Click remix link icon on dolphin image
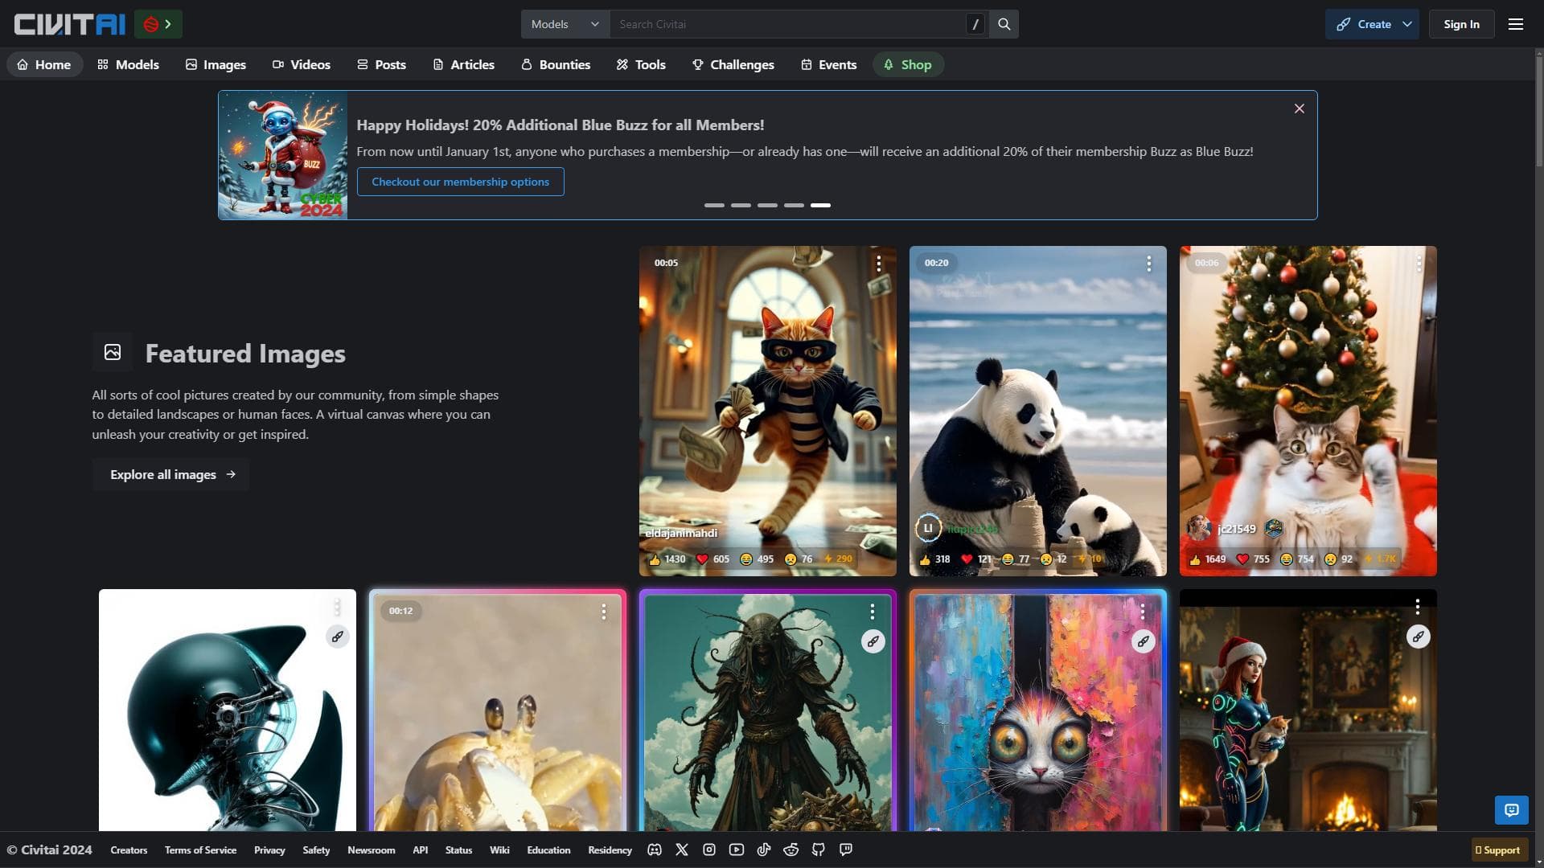 (337, 637)
